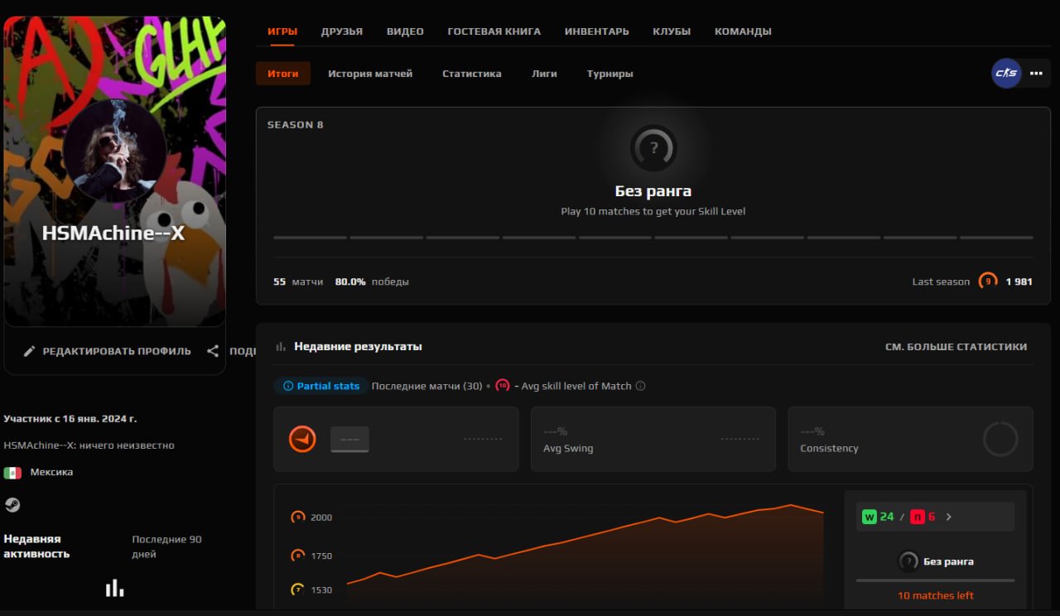
Task: Click the Участник с 16 янв. 2024 text
Action: click(x=70, y=419)
